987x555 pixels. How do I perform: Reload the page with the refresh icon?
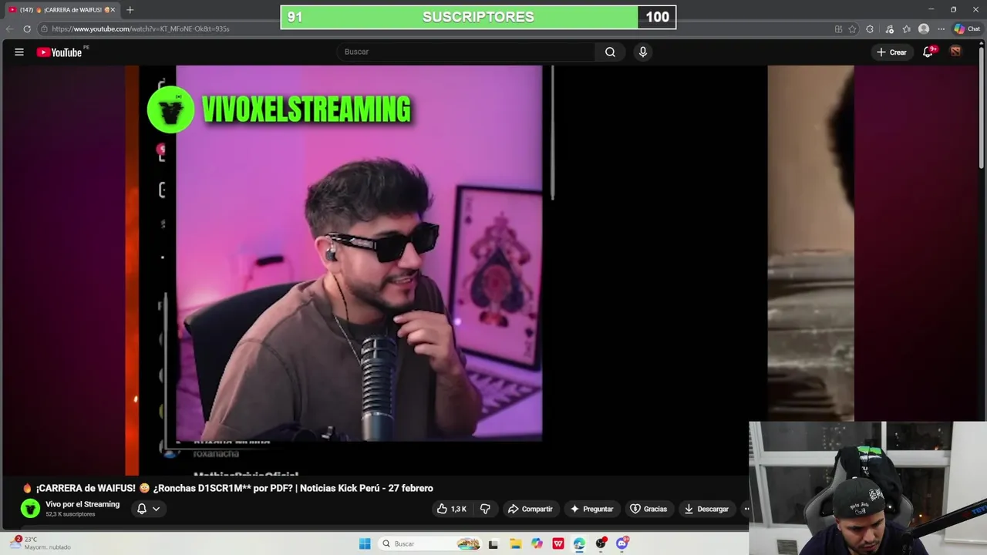(27, 29)
